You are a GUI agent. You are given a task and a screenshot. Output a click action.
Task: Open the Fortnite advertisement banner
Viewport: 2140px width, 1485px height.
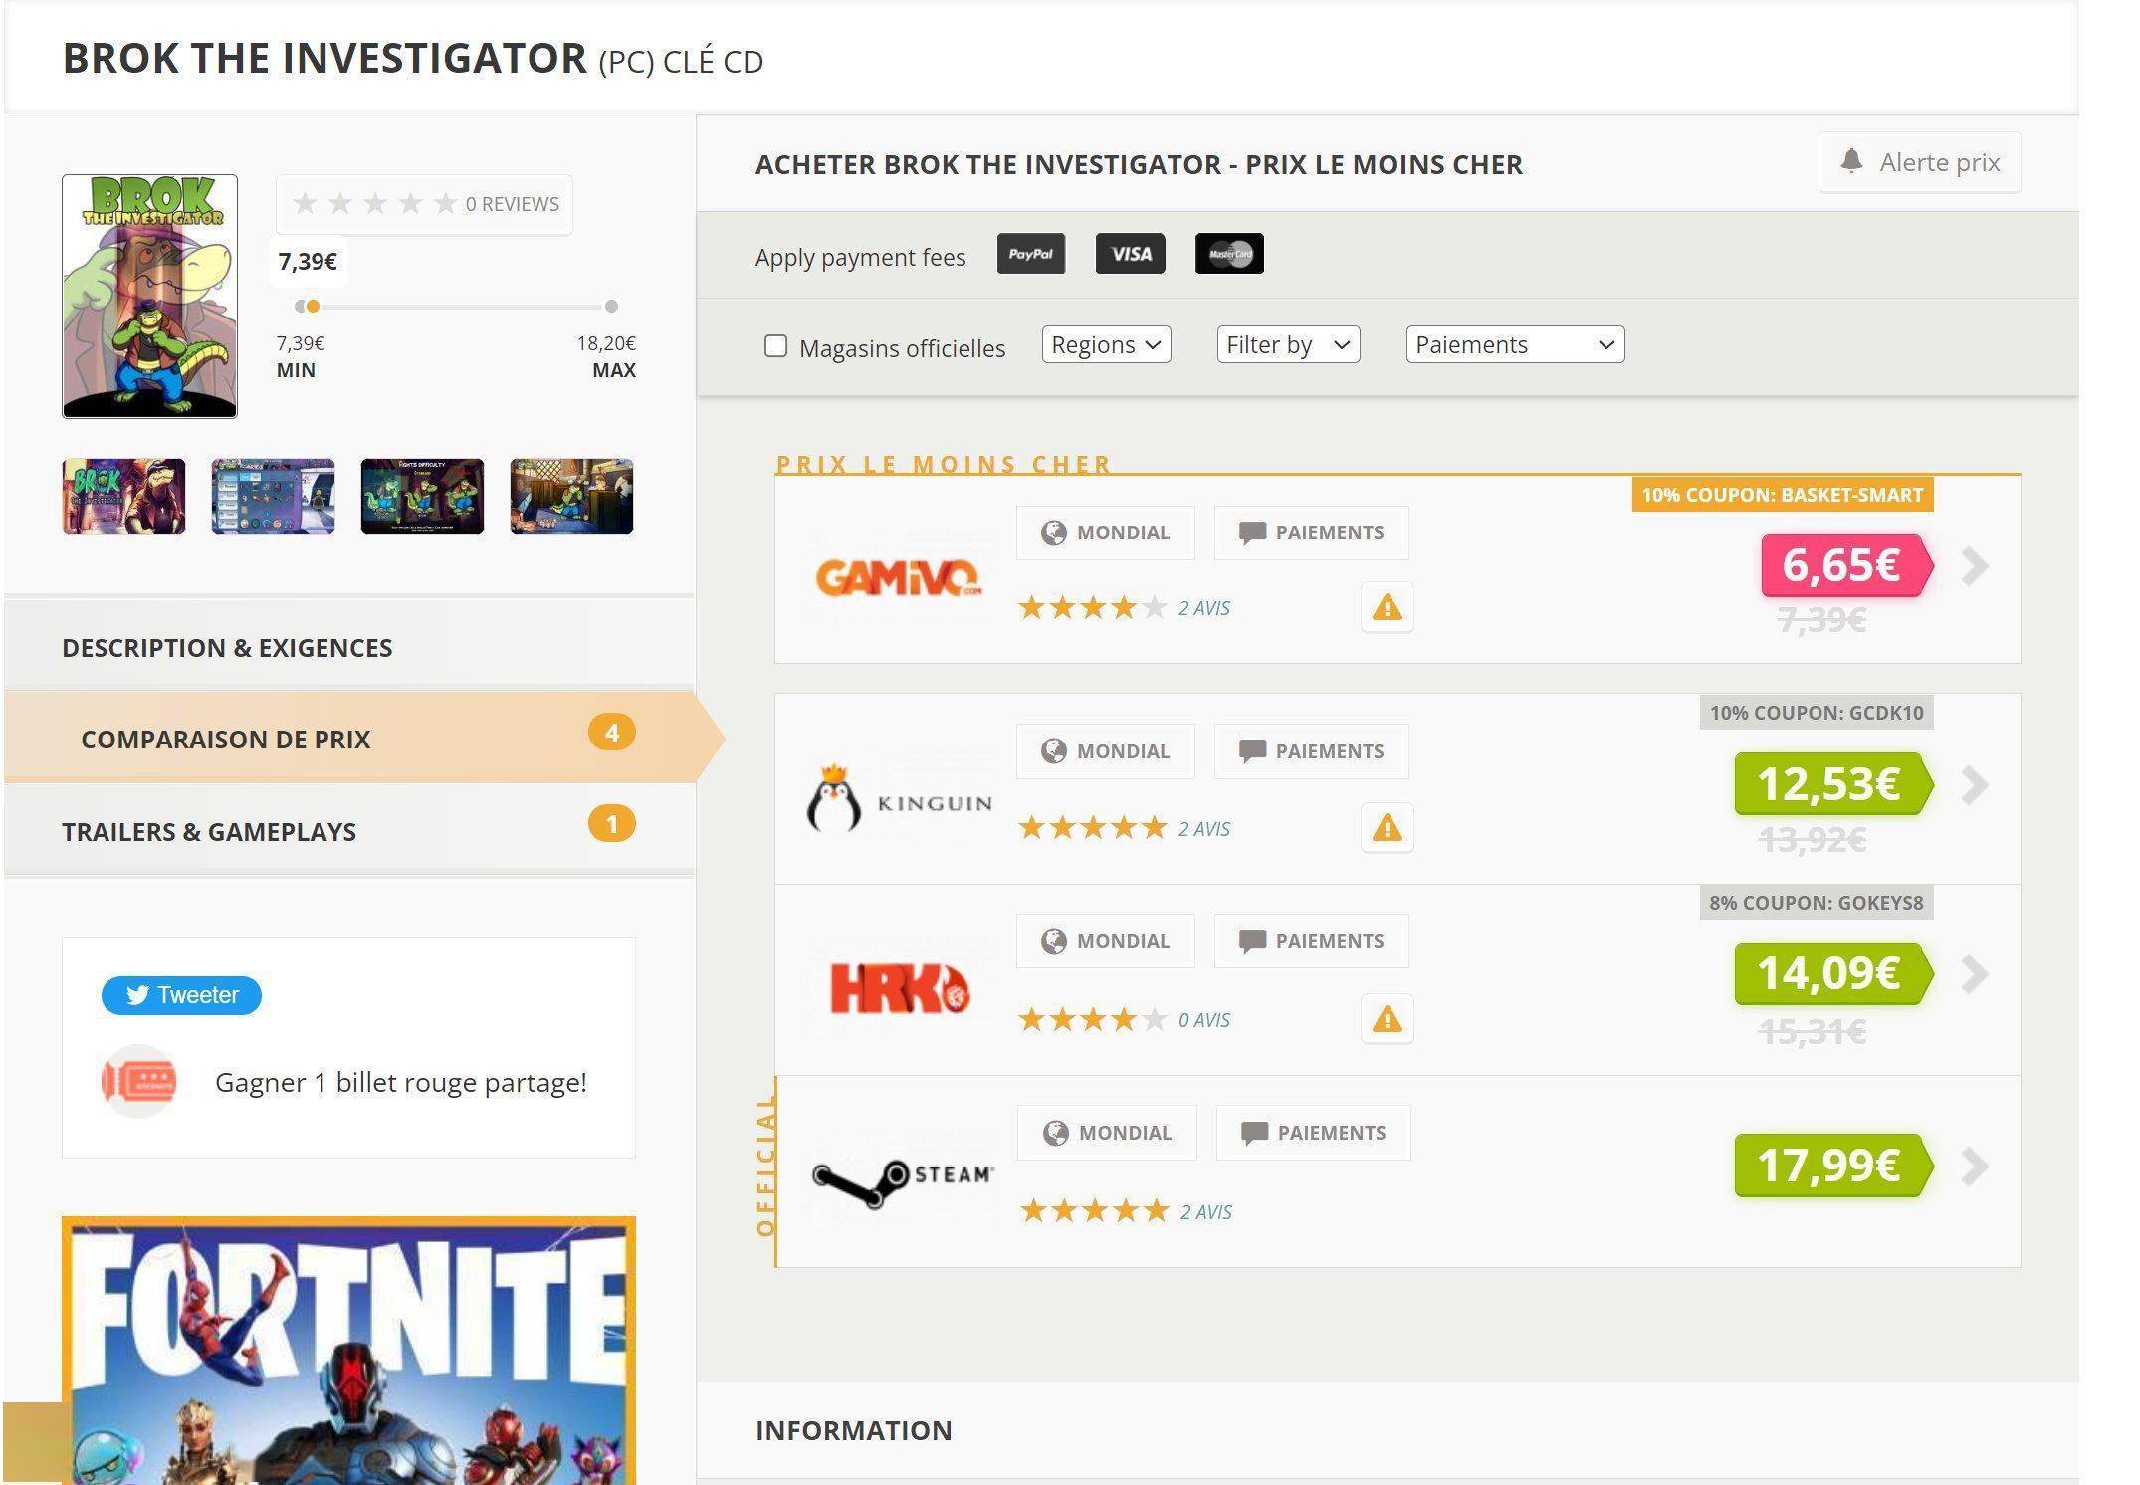348,1351
